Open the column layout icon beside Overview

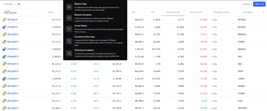pos(19,4)
